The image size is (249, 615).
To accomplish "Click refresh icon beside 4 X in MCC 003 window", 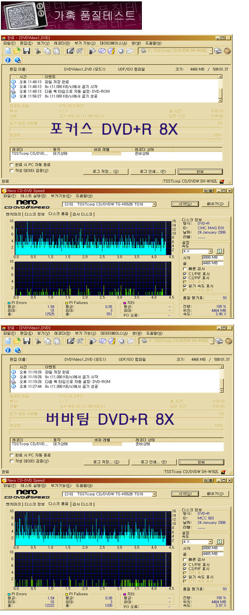I will coord(219,542).
